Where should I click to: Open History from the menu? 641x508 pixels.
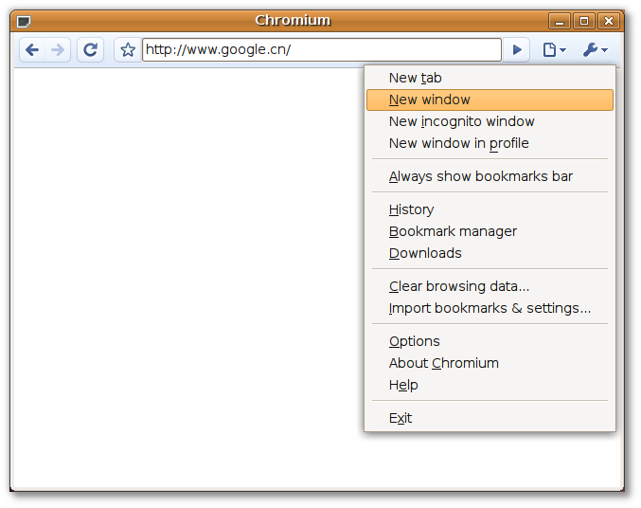click(411, 209)
